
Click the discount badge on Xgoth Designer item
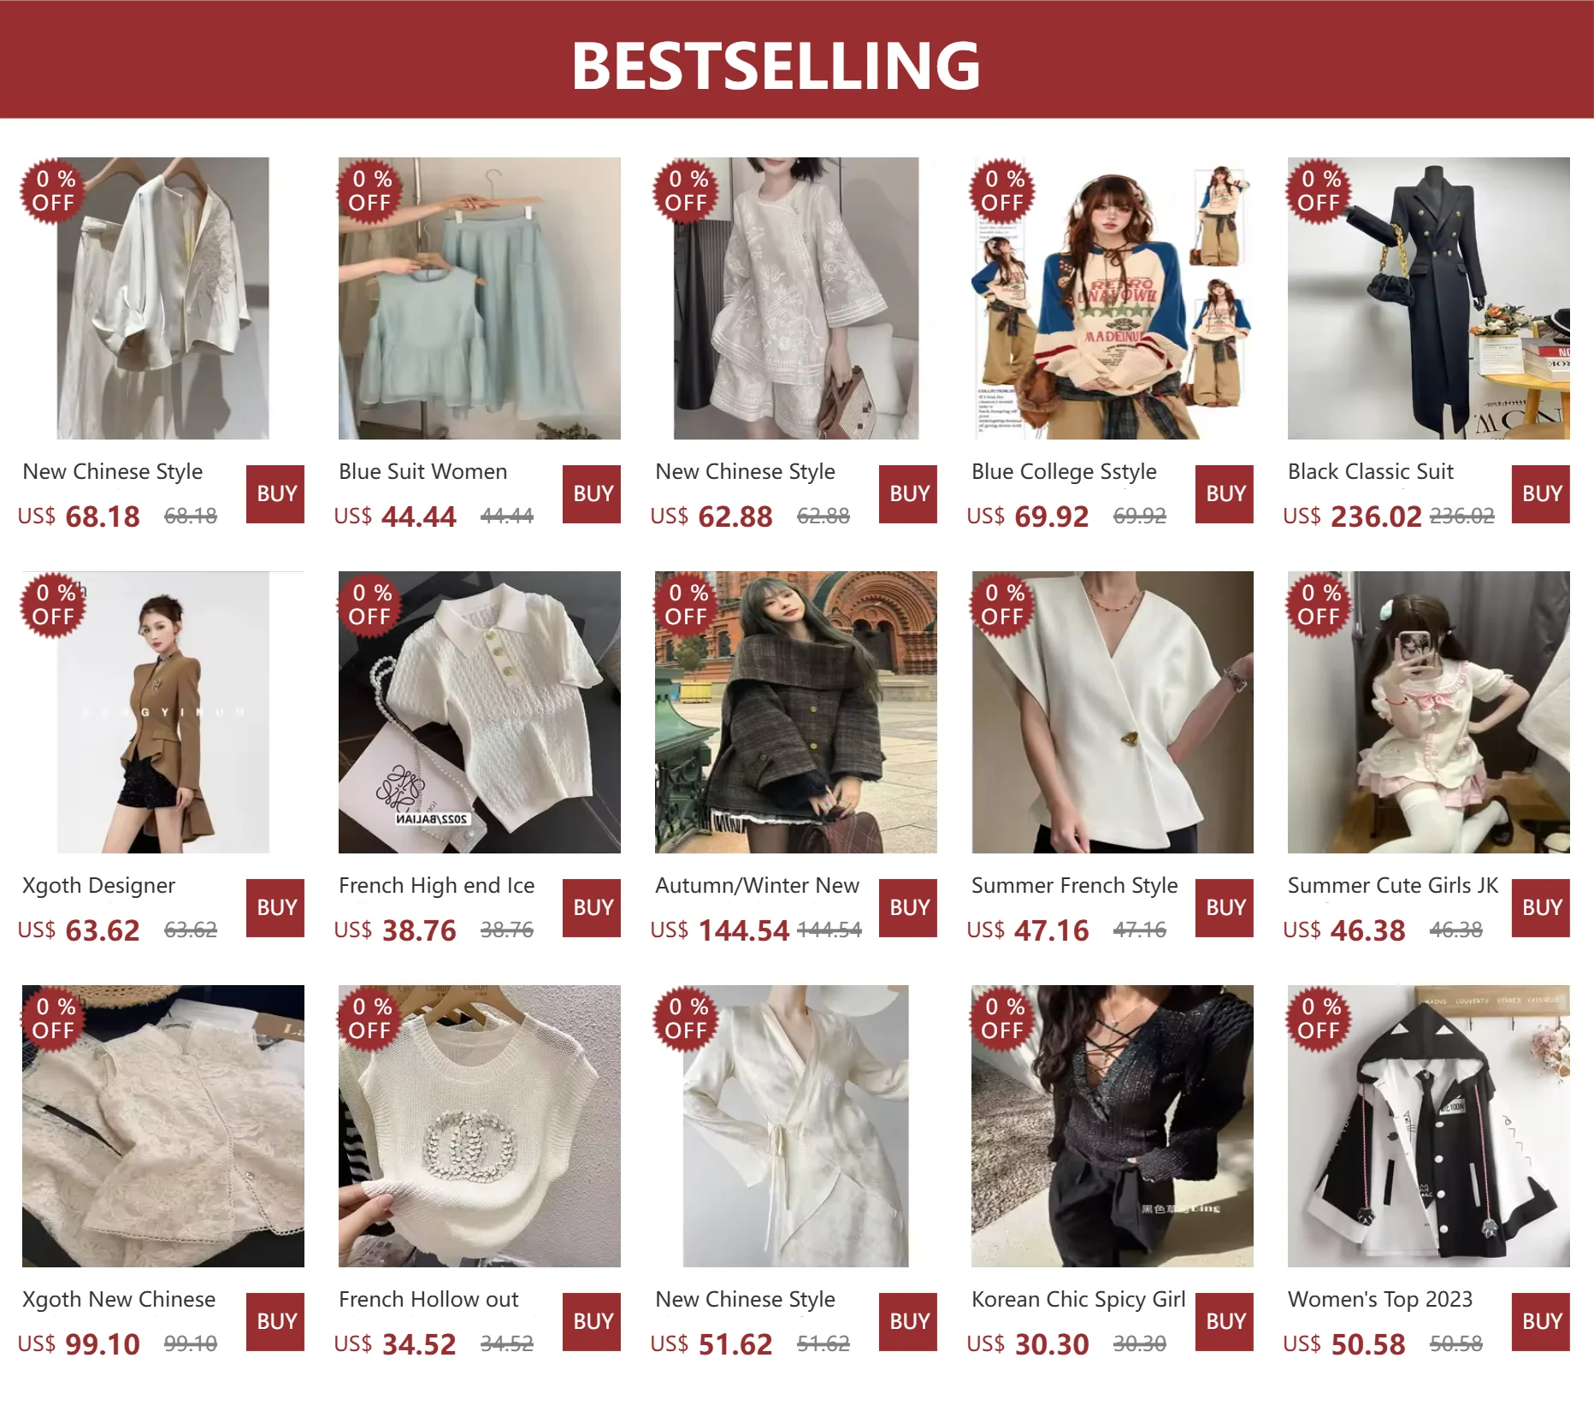[54, 605]
